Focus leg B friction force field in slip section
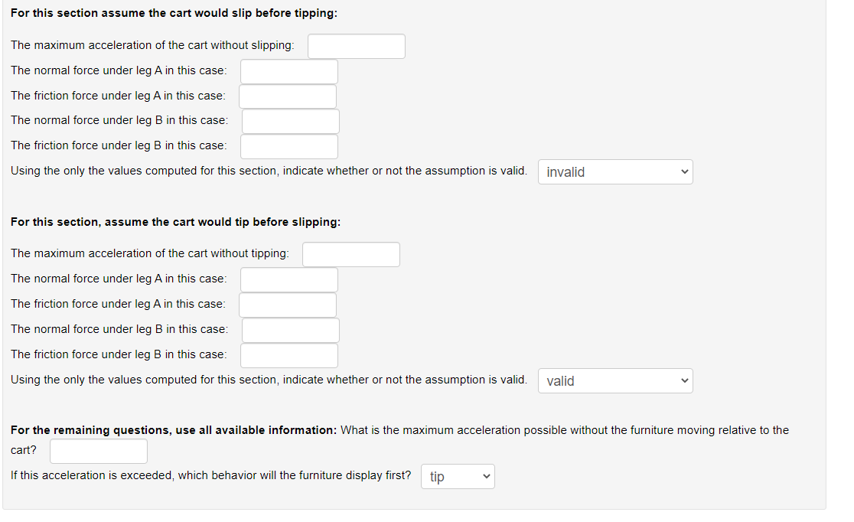The image size is (854, 522). (x=289, y=147)
